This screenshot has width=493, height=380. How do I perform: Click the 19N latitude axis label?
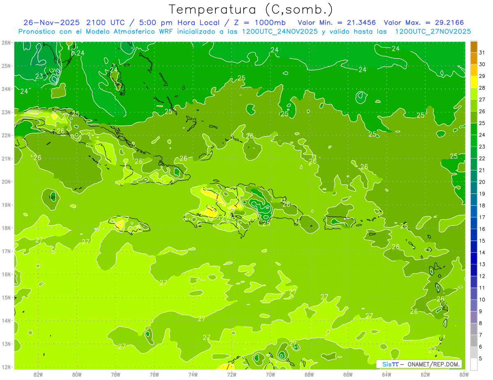pos(6,205)
